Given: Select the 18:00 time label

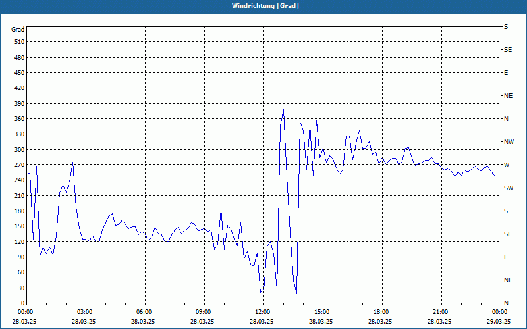Looking at the screenshot, I should tap(382, 312).
